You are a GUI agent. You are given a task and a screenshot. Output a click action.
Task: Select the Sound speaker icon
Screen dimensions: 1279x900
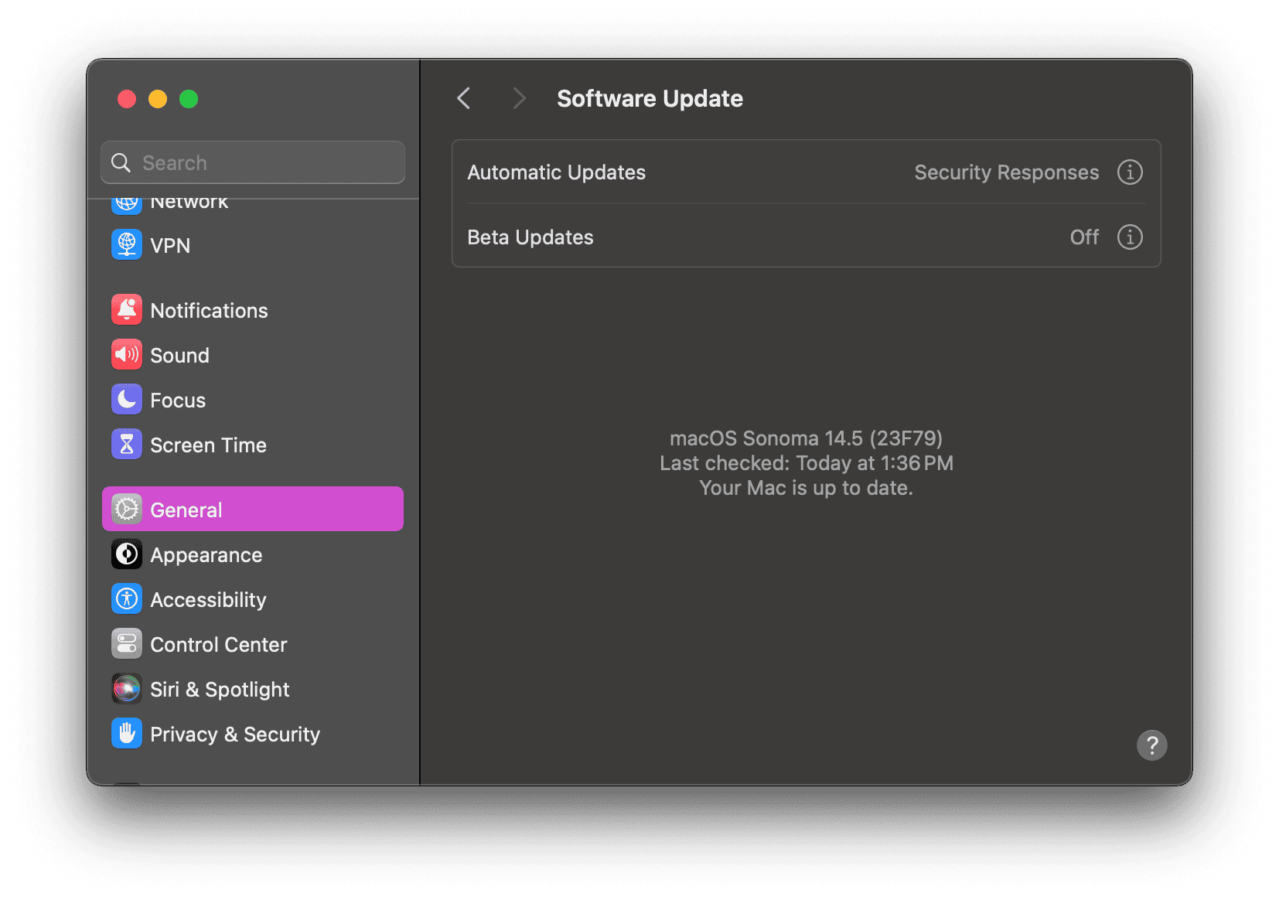[127, 355]
